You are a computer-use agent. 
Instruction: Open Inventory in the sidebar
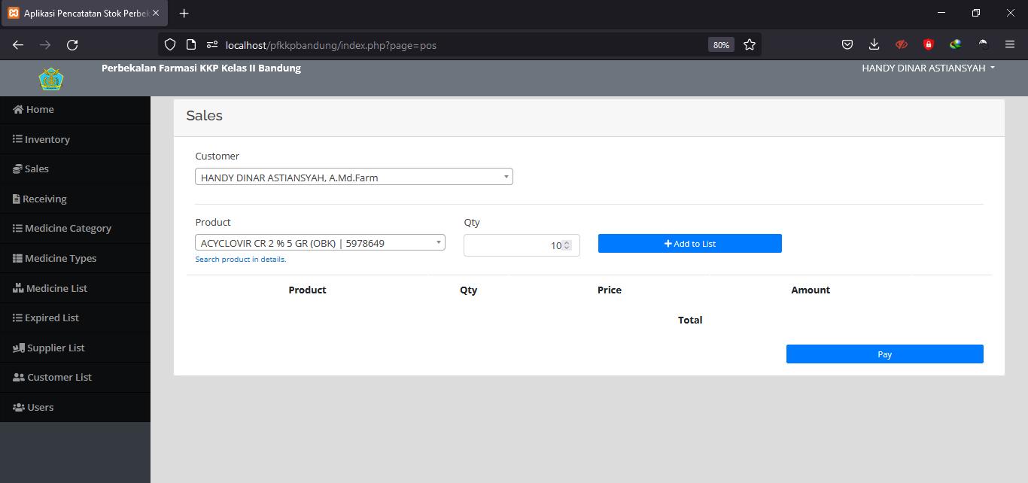click(75, 139)
